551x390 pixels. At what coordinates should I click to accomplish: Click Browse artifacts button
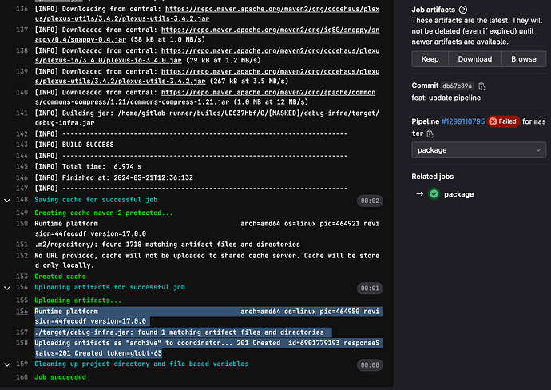pos(524,59)
